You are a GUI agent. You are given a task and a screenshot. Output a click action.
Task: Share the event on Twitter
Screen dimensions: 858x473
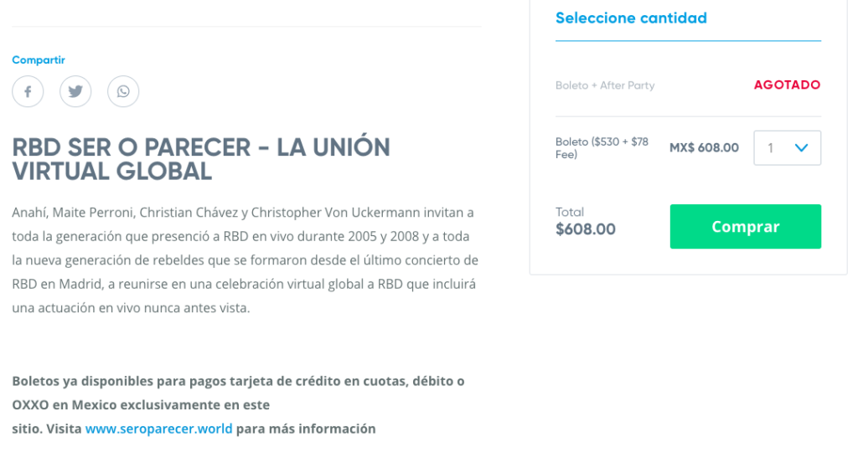point(75,91)
